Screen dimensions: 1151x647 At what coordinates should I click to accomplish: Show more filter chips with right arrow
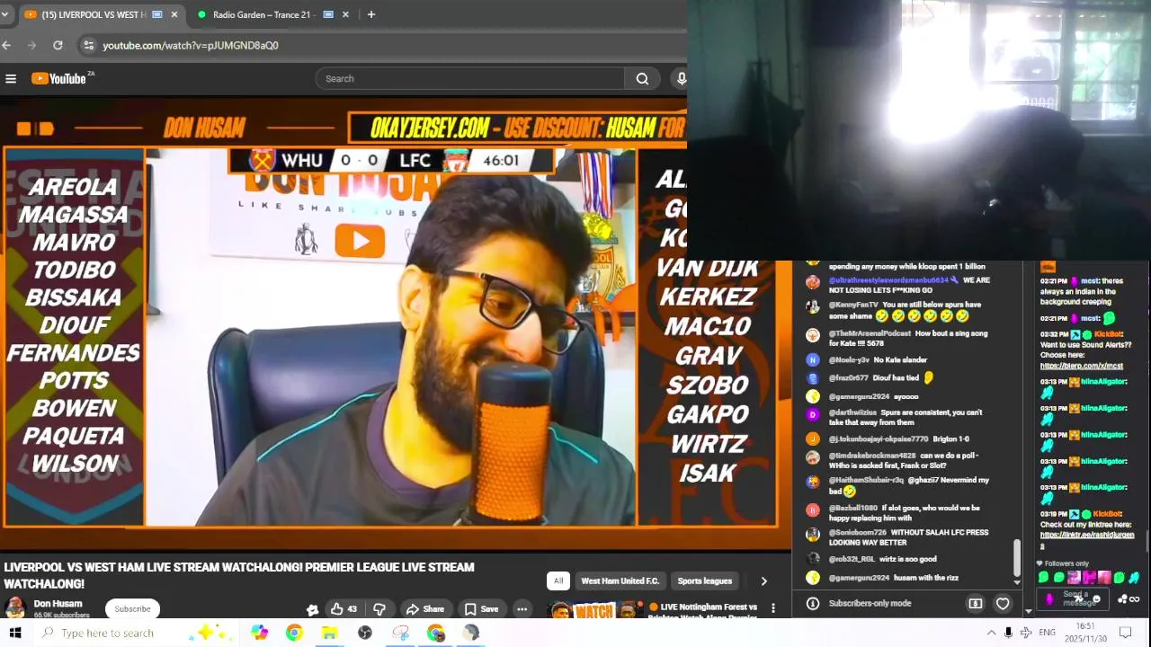[763, 581]
